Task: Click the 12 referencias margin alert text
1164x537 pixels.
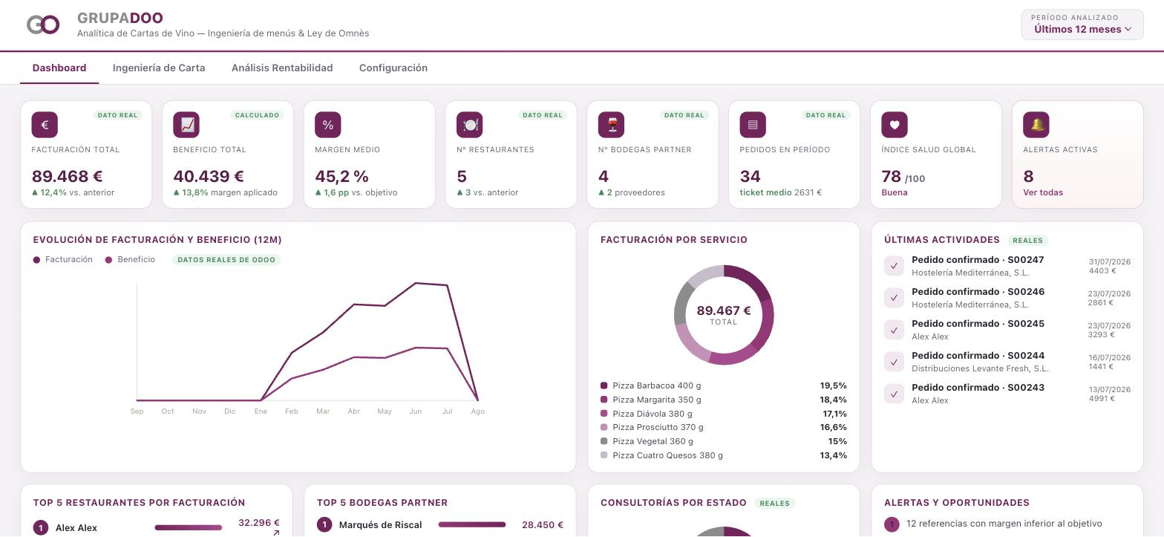Action: point(1004,524)
